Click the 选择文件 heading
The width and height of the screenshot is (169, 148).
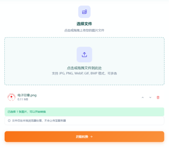point(84,24)
